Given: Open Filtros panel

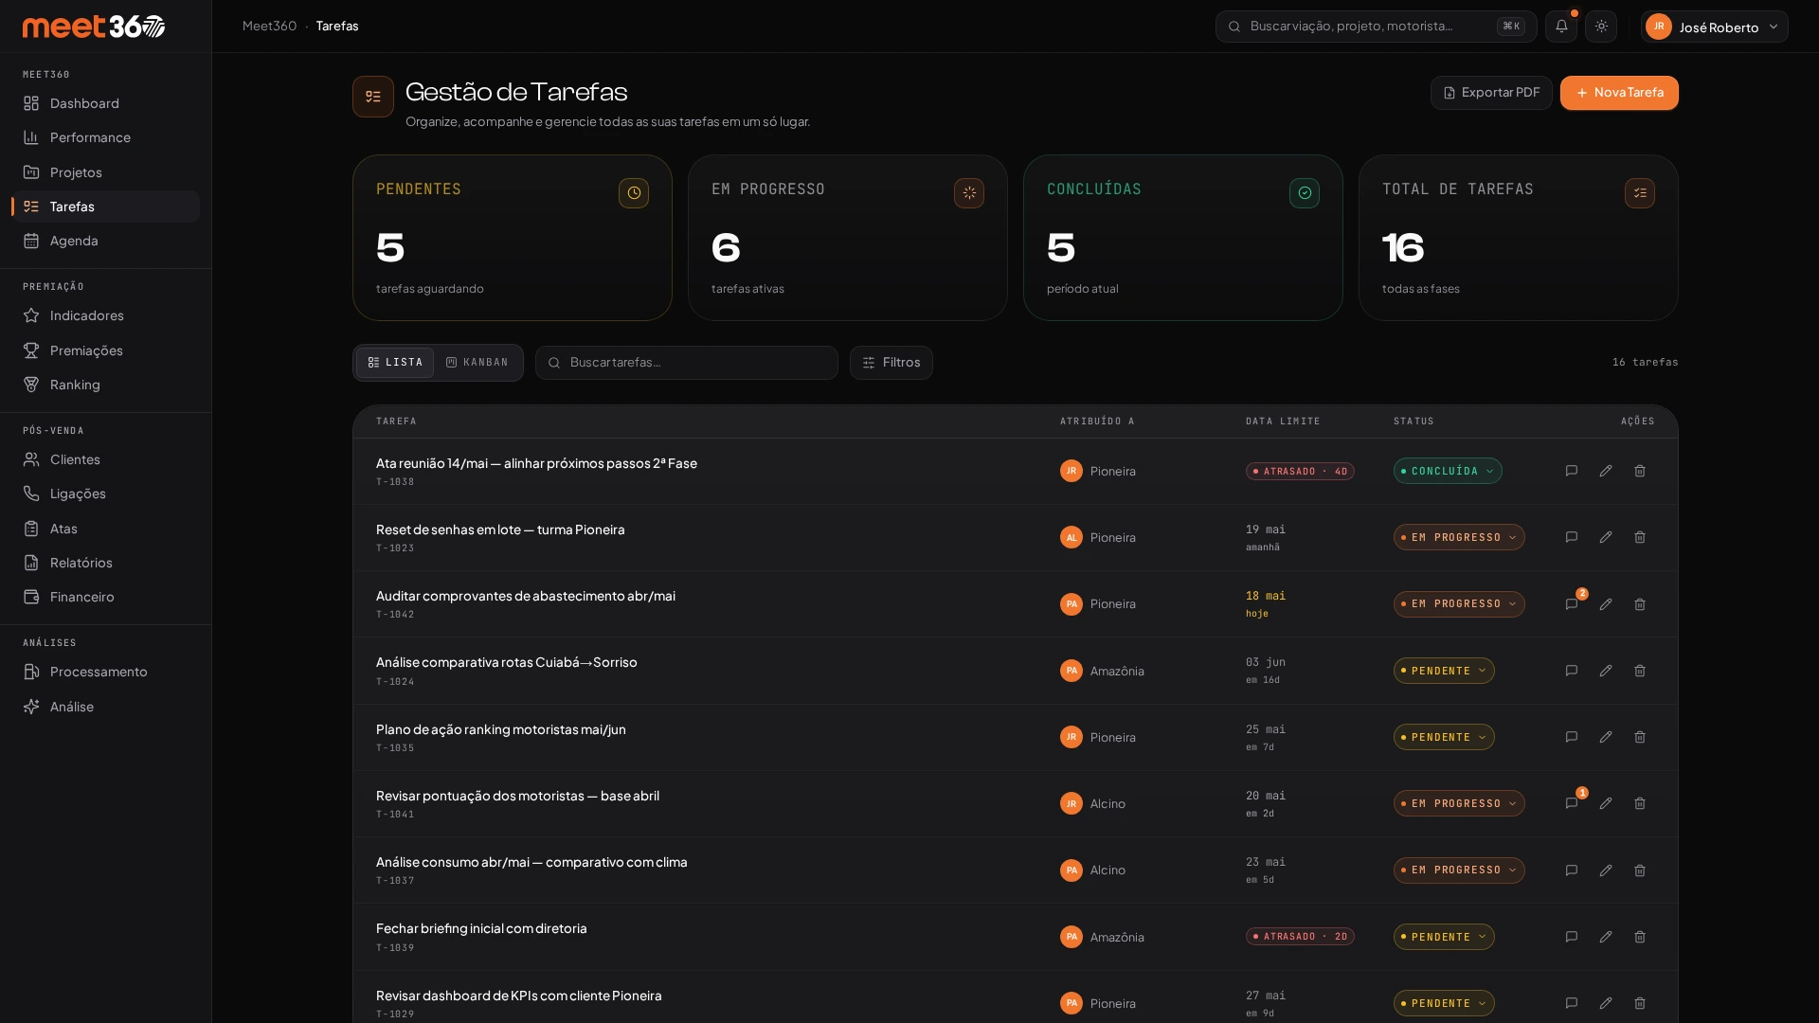Looking at the screenshot, I should click(x=891, y=363).
